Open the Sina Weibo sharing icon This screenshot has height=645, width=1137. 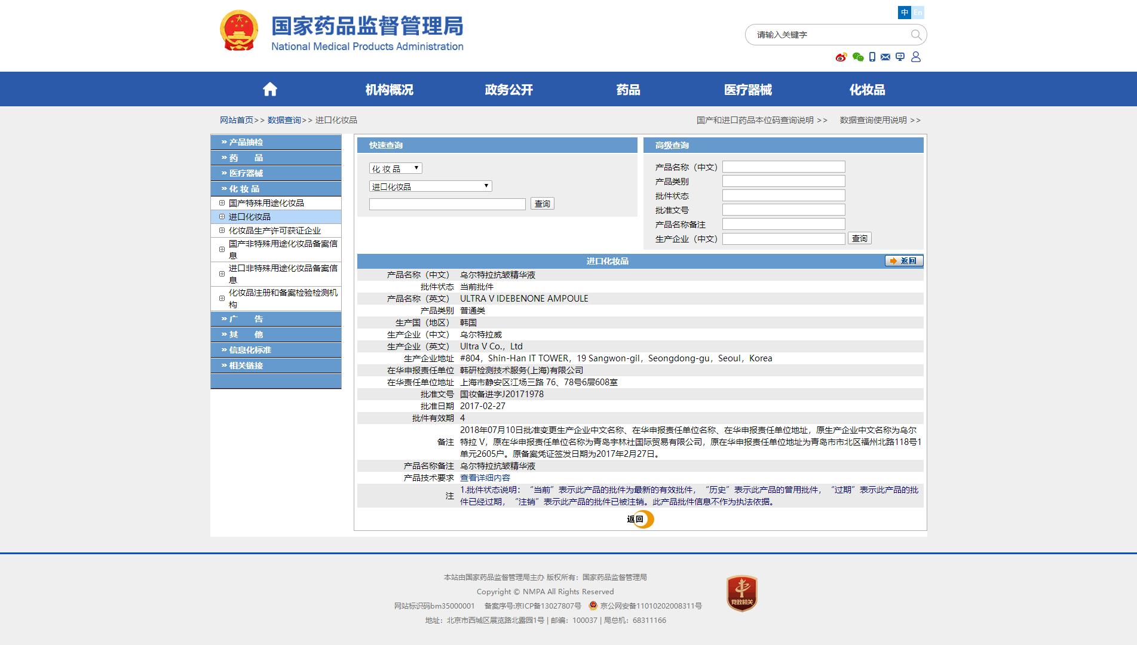pyautogui.click(x=841, y=57)
